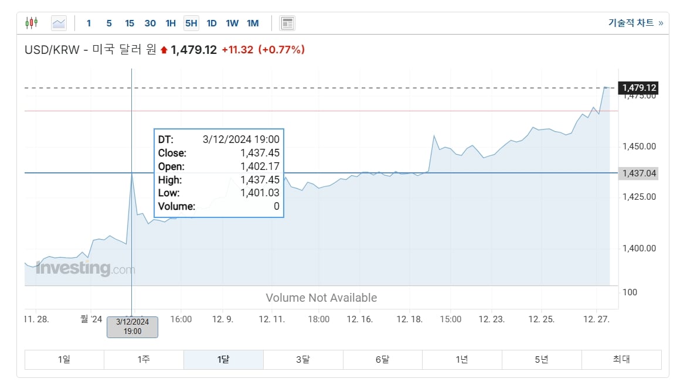
Task: View the 최대 maximum range
Action: click(621, 360)
